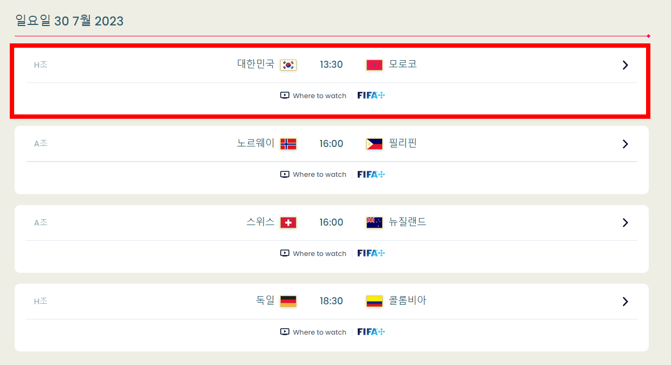Expand the Germany versus Colombia match chevron
Image resolution: width=671 pixels, height=365 pixels.
click(625, 301)
